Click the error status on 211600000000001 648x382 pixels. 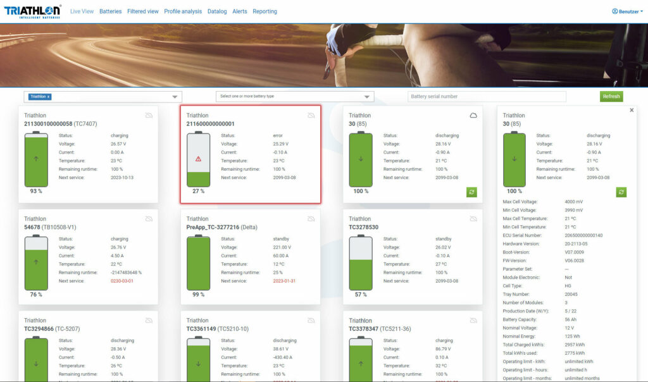click(278, 135)
